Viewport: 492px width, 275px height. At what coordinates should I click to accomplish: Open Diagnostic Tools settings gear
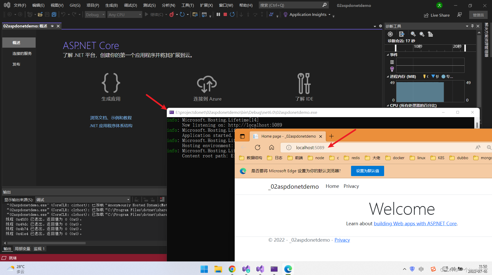pos(390,34)
